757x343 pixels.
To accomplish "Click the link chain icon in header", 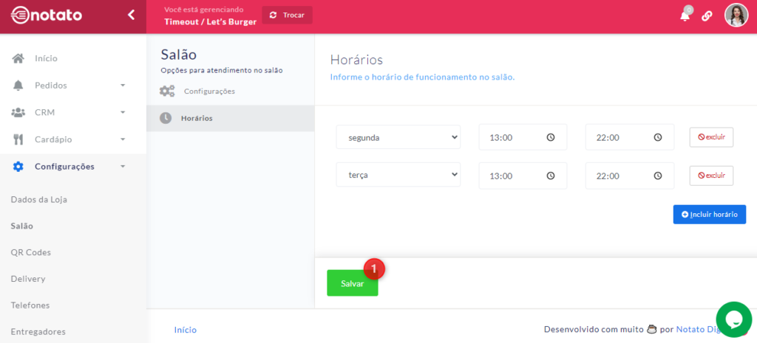I will (x=707, y=15).
